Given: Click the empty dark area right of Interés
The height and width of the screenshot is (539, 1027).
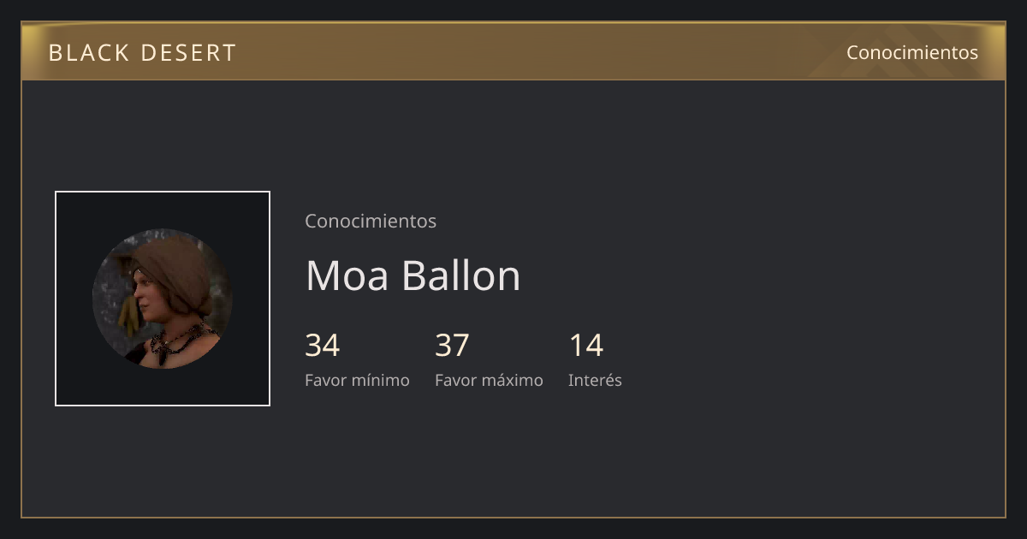Looking at the screenshot, I should (x=813, y=359).
